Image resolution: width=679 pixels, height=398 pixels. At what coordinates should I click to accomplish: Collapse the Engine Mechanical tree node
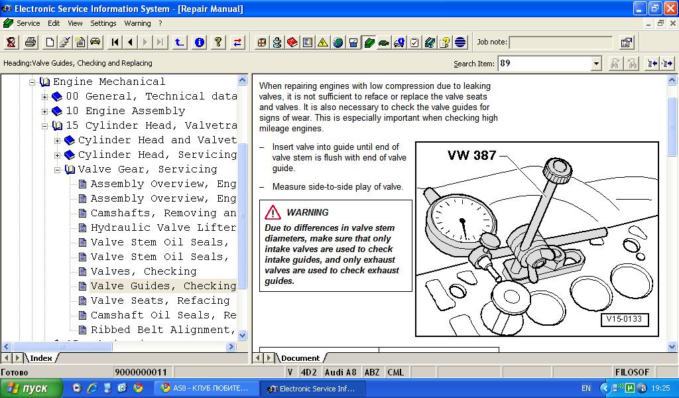click(x=32, y=82)
